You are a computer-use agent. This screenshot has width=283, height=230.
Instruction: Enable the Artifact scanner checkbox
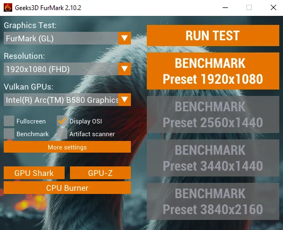click(x=62, y=134)
